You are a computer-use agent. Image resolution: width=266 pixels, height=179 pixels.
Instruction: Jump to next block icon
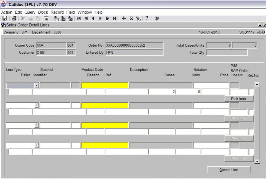[107, 18]
